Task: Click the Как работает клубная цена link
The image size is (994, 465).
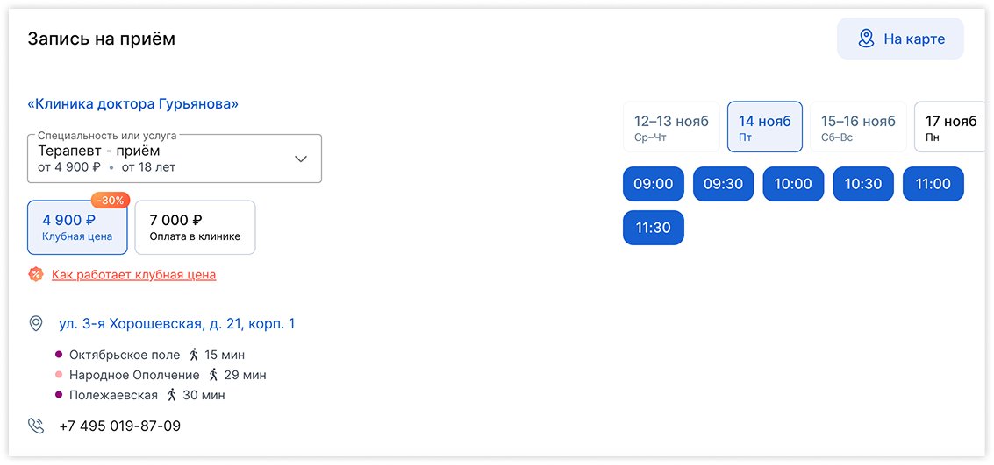Action: click(133, 275)
